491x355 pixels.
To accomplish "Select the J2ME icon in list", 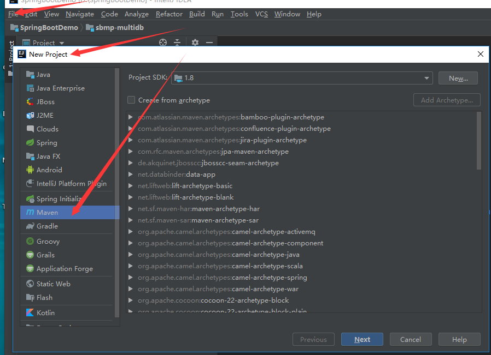I will click(x=30, y=116).
